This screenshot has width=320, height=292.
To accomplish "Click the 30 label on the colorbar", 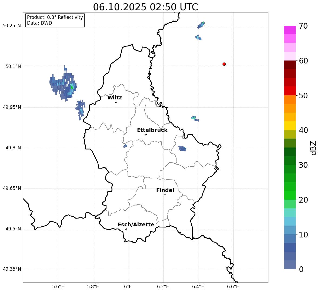I will [x=303, y=165].
